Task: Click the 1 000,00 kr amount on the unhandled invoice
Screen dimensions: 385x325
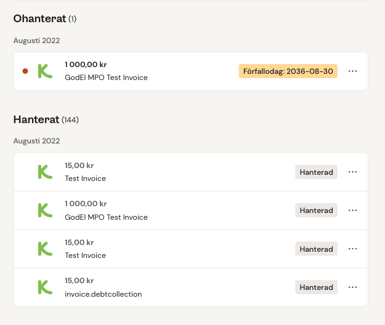Action: [86, 64]
